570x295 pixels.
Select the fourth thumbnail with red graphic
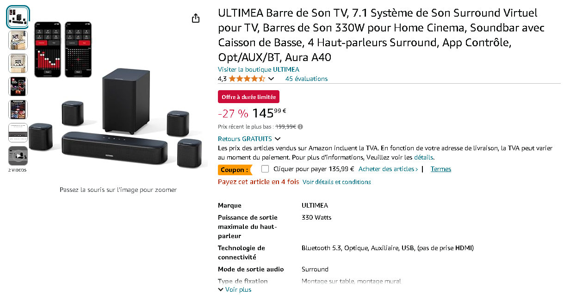(x=18, y=86)
